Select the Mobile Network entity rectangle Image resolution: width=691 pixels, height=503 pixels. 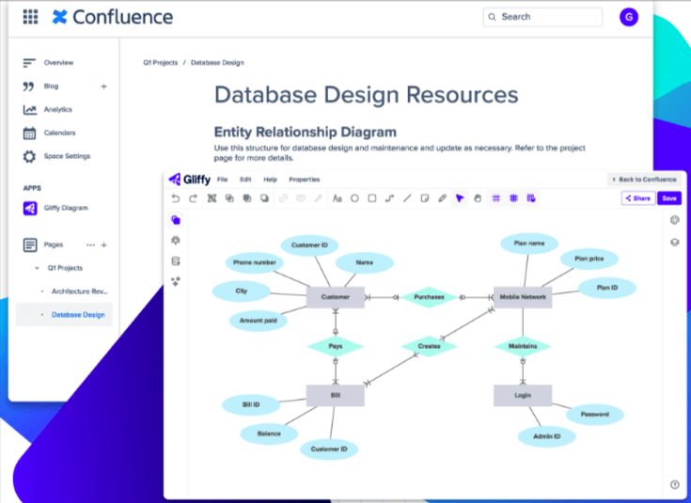pos(523,297)
